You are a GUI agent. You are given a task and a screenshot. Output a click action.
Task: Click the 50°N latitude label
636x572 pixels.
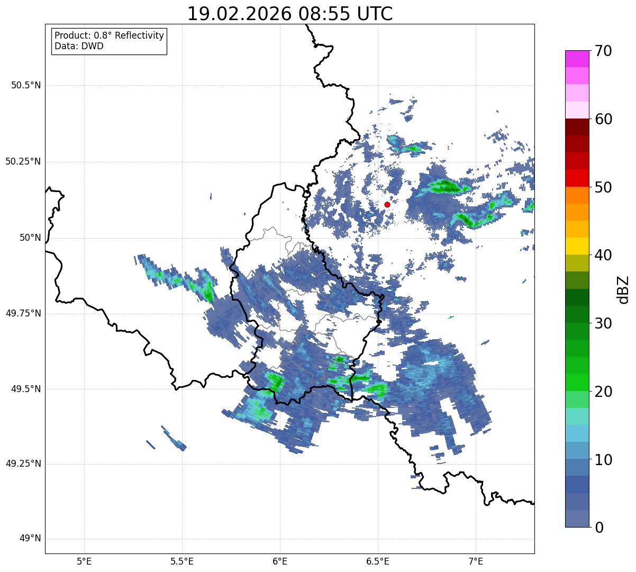pos(31,238)
